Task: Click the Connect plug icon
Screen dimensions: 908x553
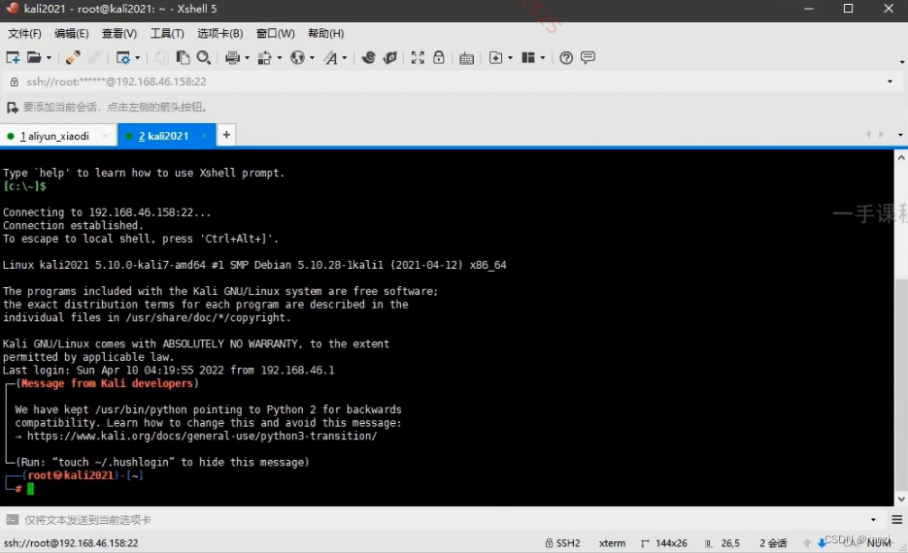Action: [x=73, y=57]
